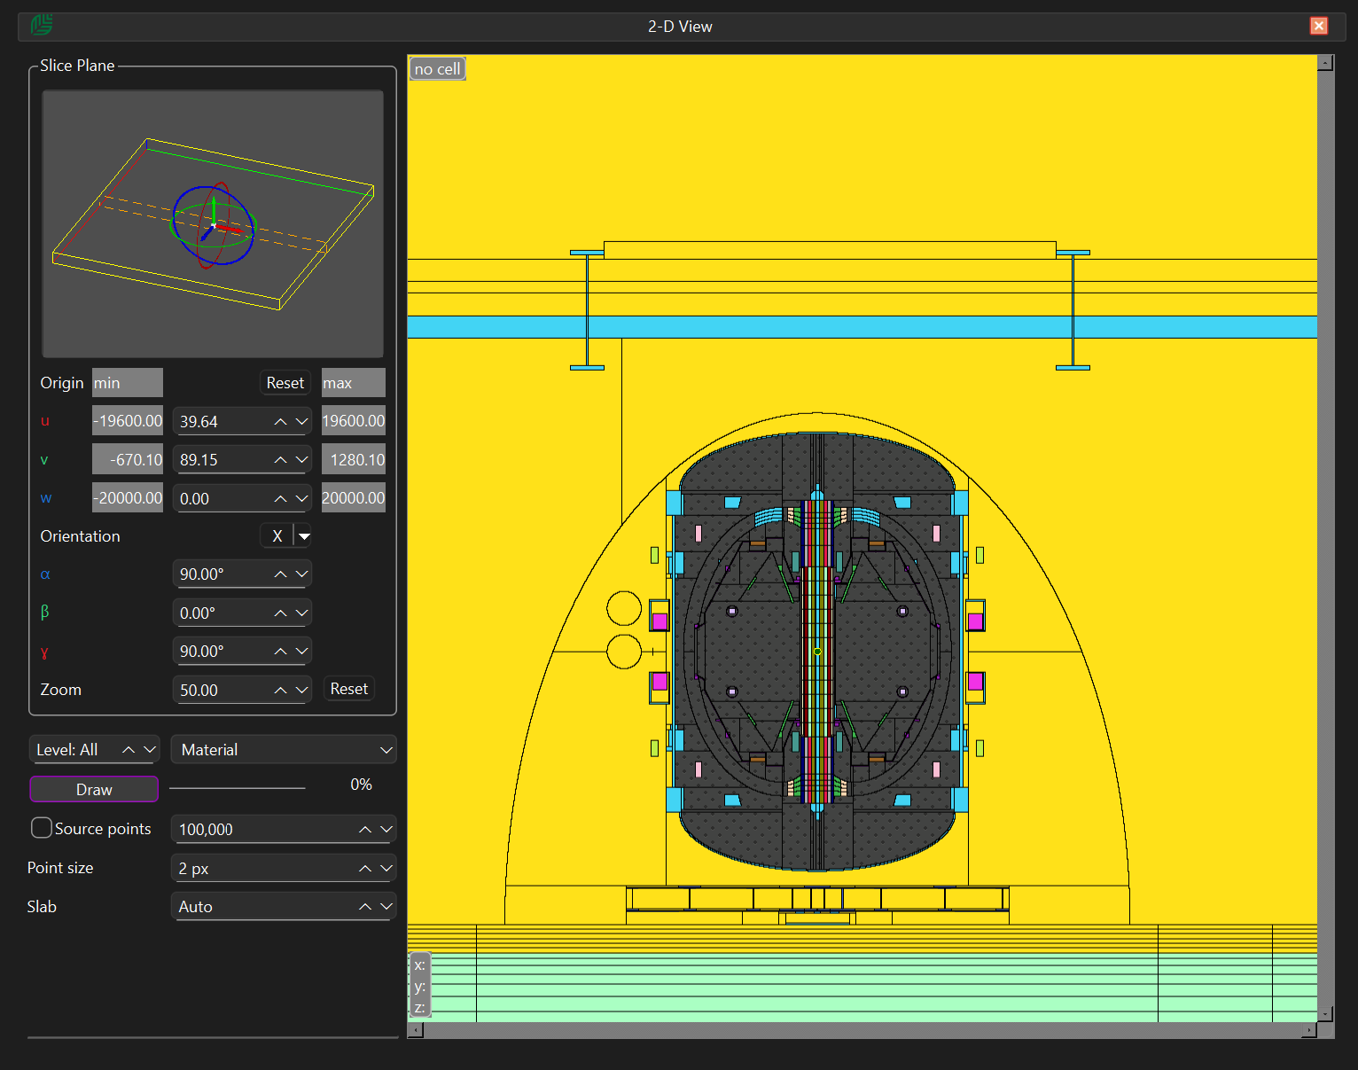Click the 'no cell' label in view
Viewport: 1358px width, 1070px height.
tap(437, 69)
